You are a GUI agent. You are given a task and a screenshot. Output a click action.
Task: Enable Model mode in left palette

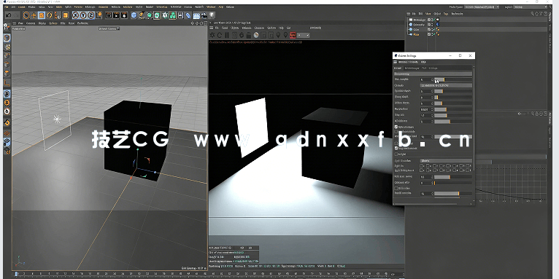(7, 38)
